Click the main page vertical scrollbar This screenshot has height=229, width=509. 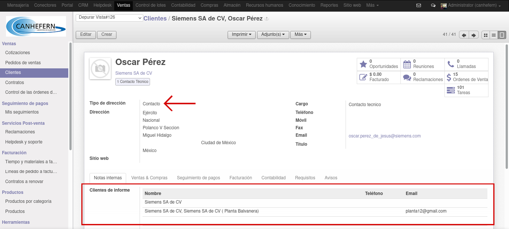click(x=506, y=106)
